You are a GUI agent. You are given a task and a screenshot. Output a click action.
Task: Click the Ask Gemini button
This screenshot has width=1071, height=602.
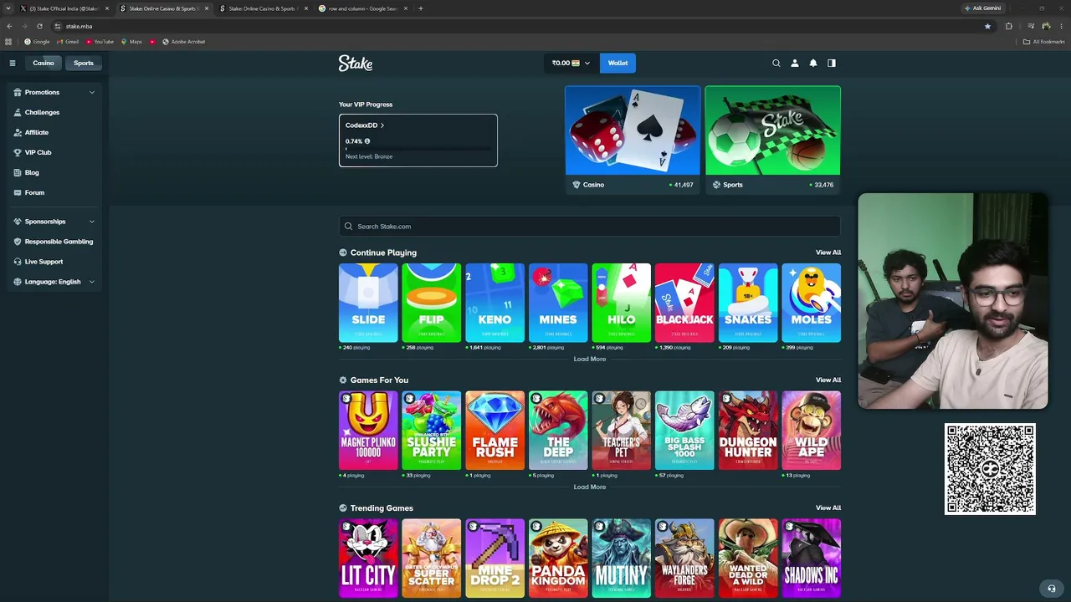pos(983,8)
